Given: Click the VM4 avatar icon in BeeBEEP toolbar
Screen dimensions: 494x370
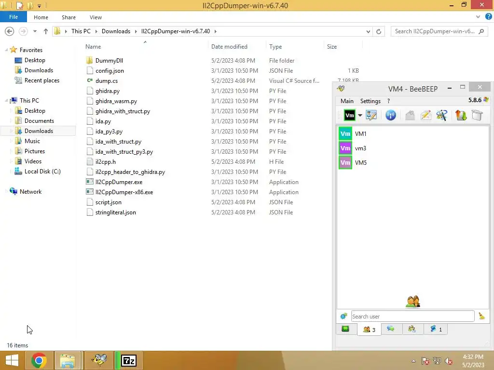Looking at the screenshot, I should [349, 116].
